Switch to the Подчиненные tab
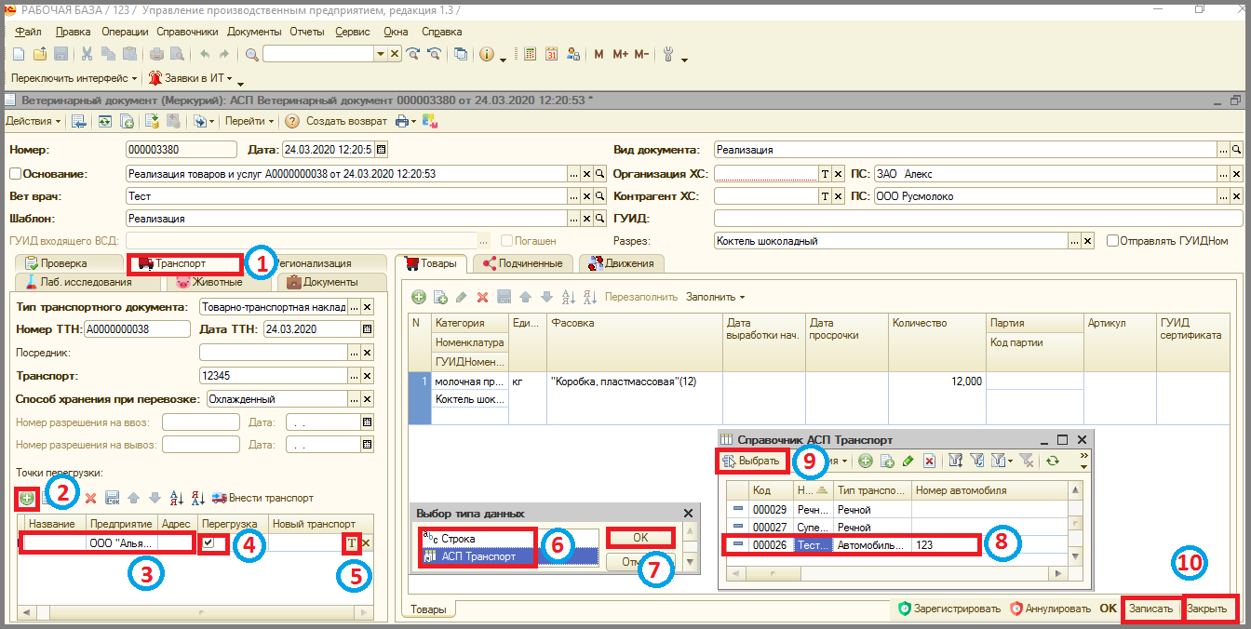Image resolution: width=1251 pixels, height=629 pixels. coord(521,263)
